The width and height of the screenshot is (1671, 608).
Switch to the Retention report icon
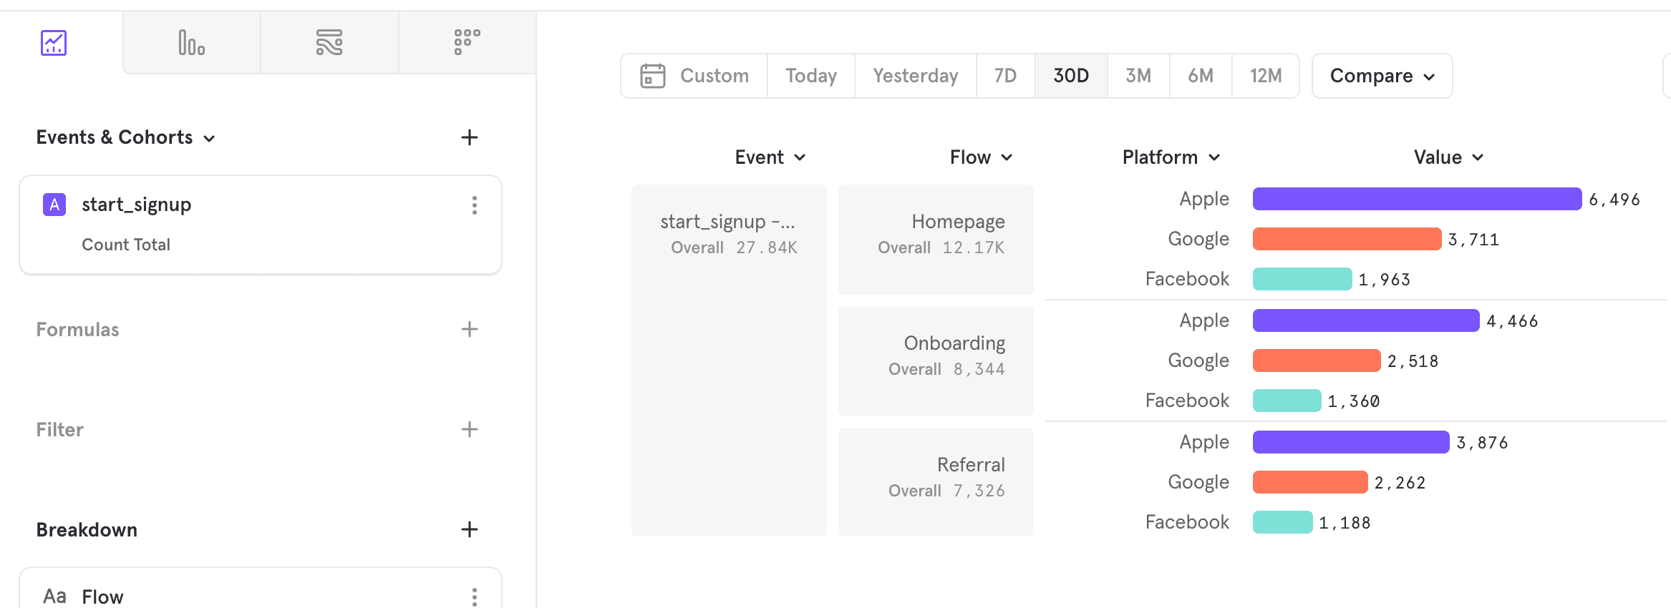(467, 43)
